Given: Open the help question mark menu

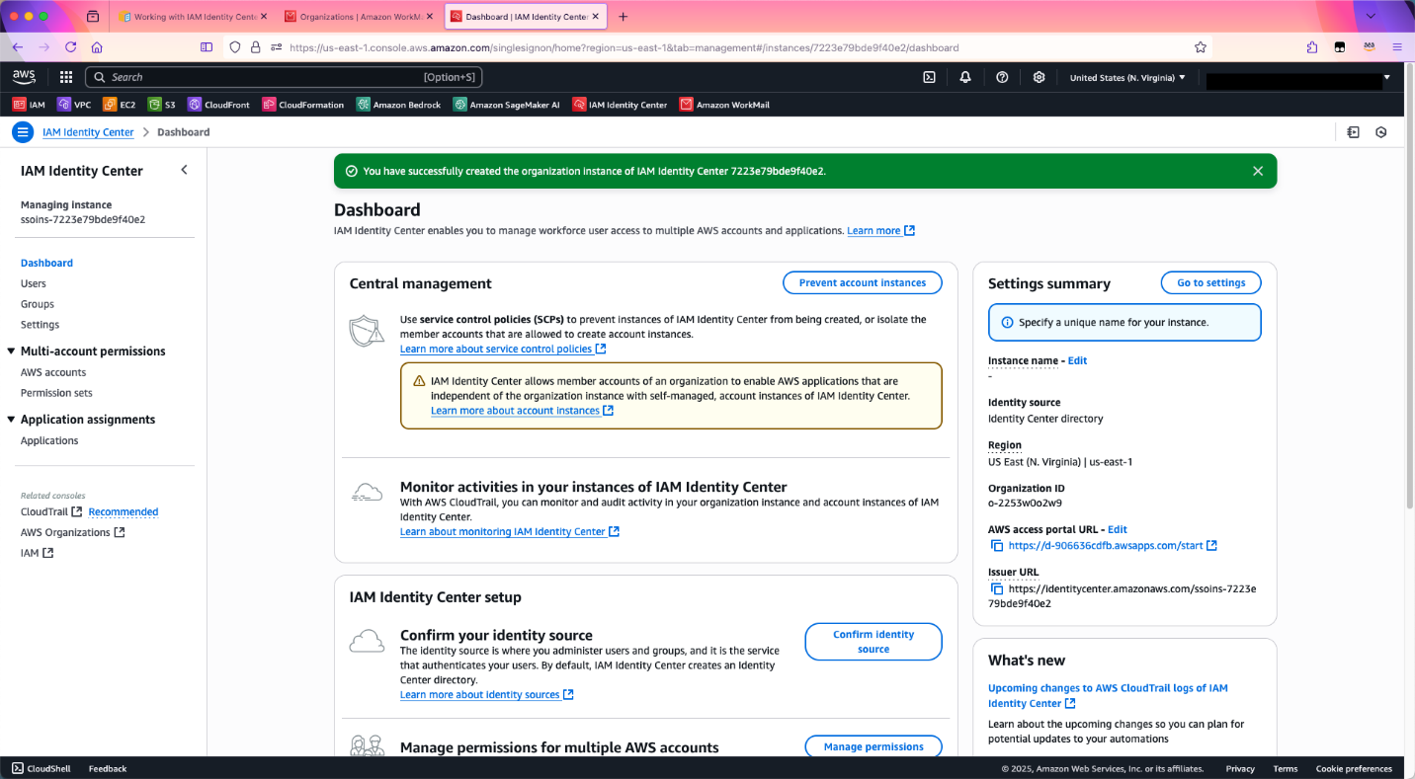Looking at the screenshot, I should coord(1002,77).
